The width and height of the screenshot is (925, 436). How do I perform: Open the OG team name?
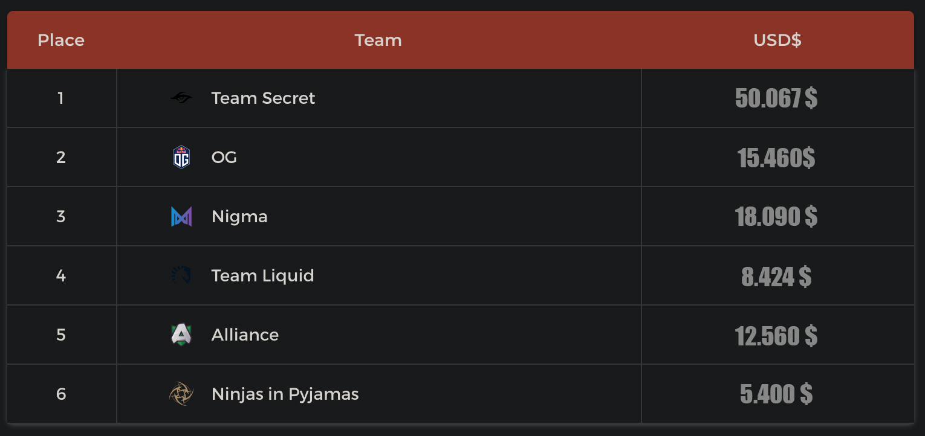224,157
